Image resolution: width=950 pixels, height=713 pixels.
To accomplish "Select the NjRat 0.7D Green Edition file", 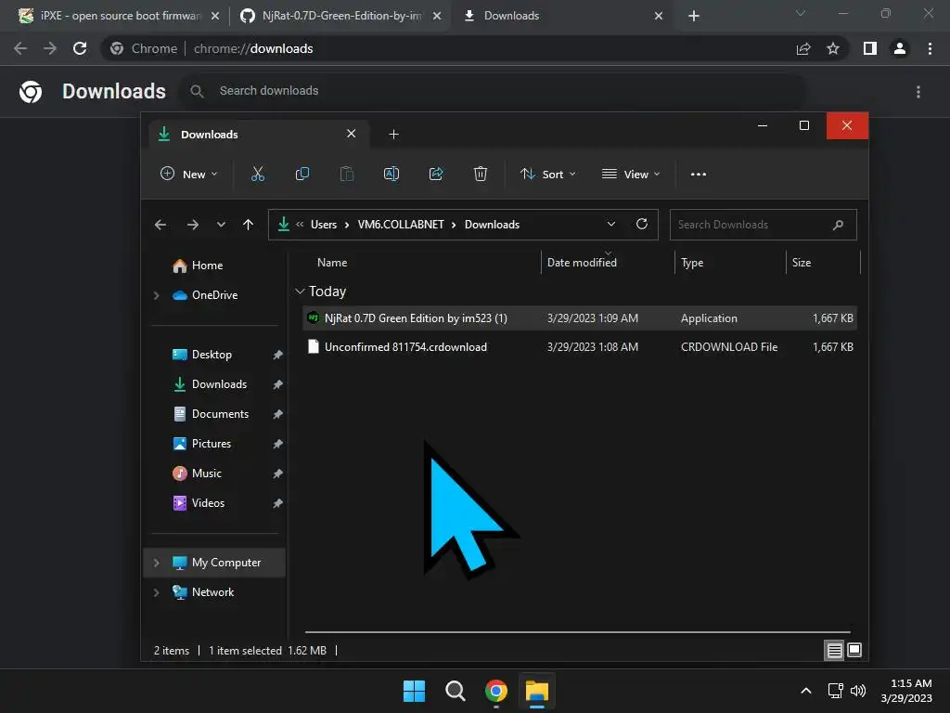I will [x=579, y=318].
